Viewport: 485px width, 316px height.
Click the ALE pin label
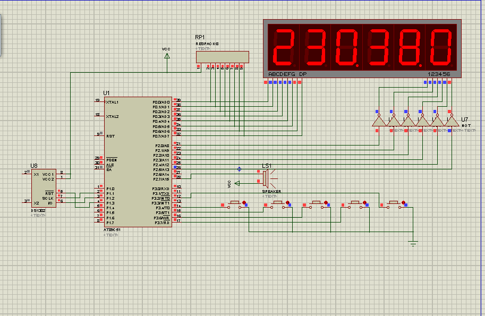110,165
